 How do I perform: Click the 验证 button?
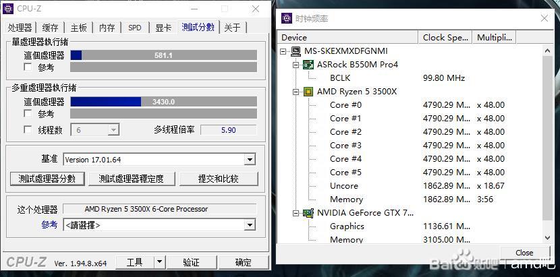point(192,262)
